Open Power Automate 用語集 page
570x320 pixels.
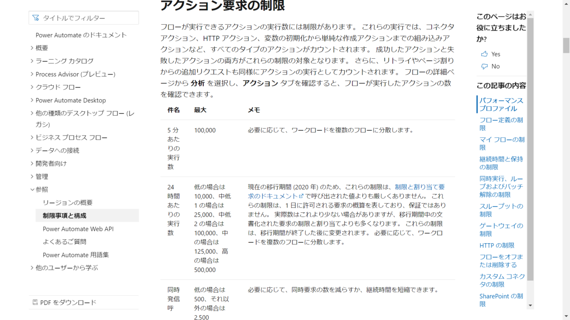click(x=76, y=255)
